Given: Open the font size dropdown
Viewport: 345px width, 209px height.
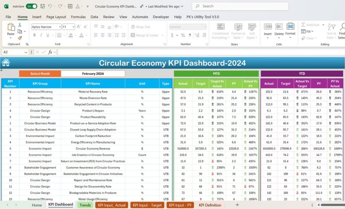Looking at the screenshot, I should (74, 27).
